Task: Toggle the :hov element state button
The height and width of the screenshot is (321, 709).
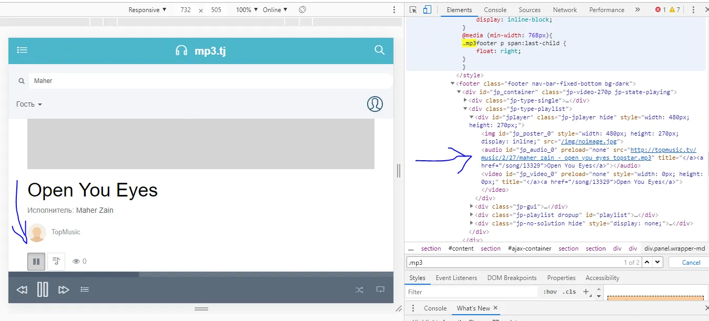Action: coord(550,292)
